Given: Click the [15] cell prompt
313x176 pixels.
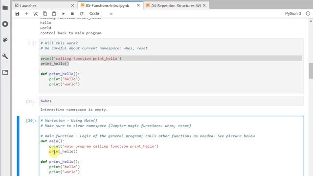Looking at the screenshot, I should click(31, 101).
